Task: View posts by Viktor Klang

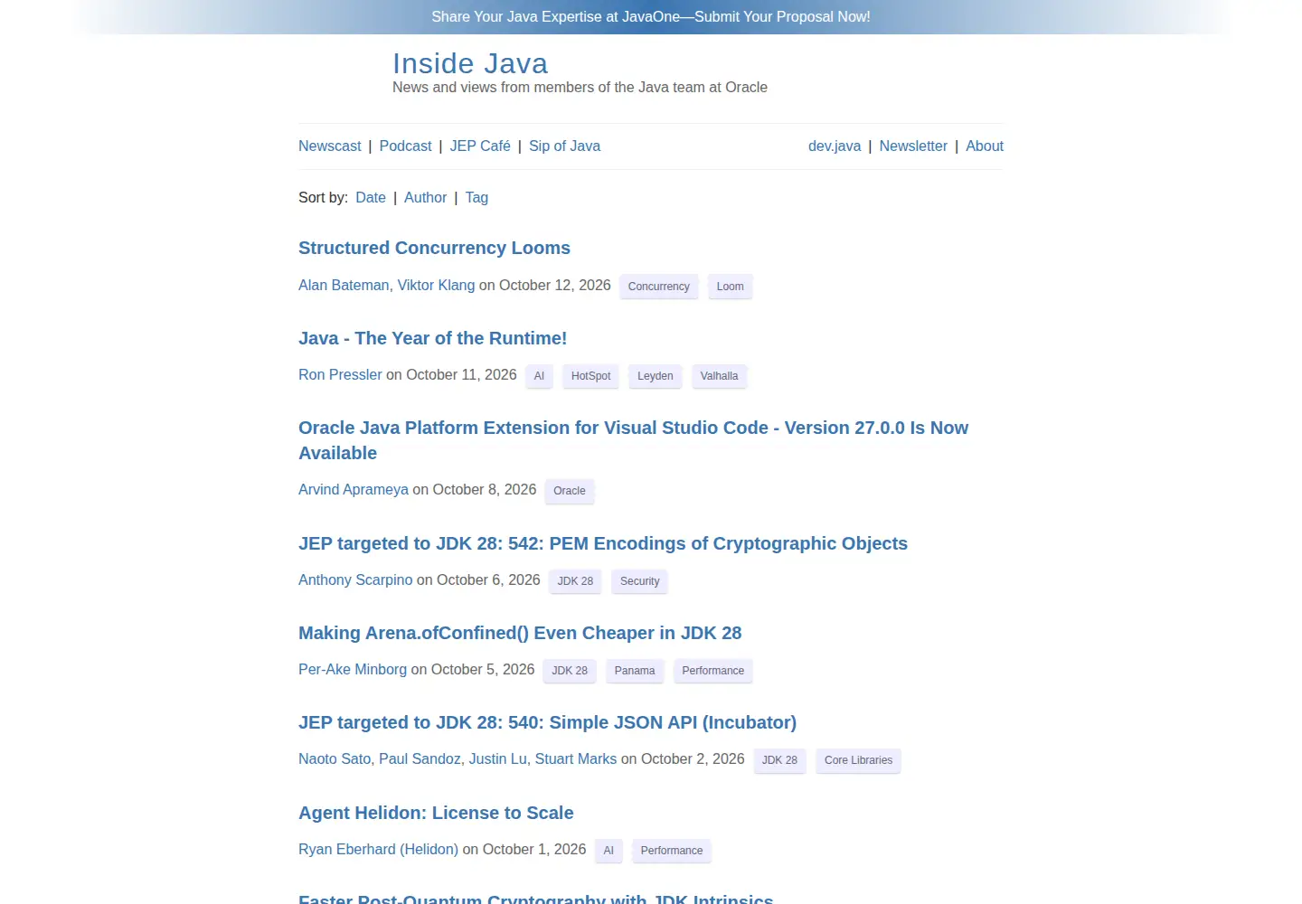Action: [x=436, y=285]
